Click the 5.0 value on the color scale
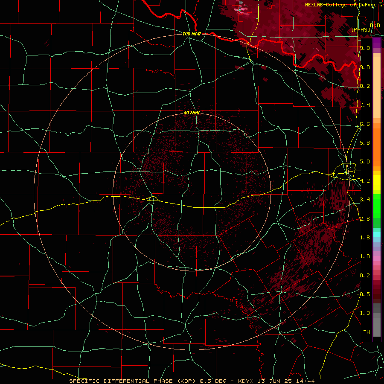The image size is (384, 384). tap(365, 162)
